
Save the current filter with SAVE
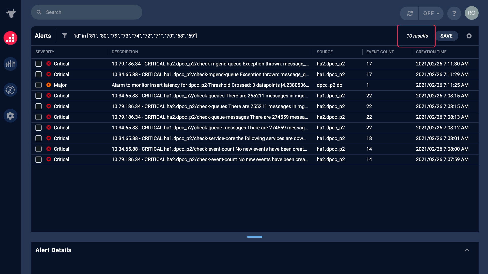coord(446,36)
